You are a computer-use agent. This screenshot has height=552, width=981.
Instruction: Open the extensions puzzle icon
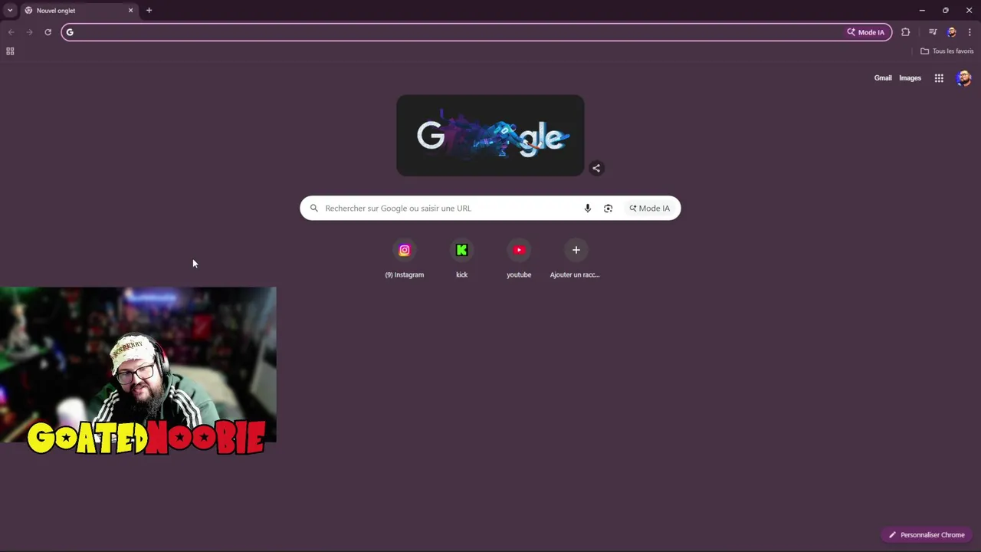pyautogui.click(x=906, y=32)
